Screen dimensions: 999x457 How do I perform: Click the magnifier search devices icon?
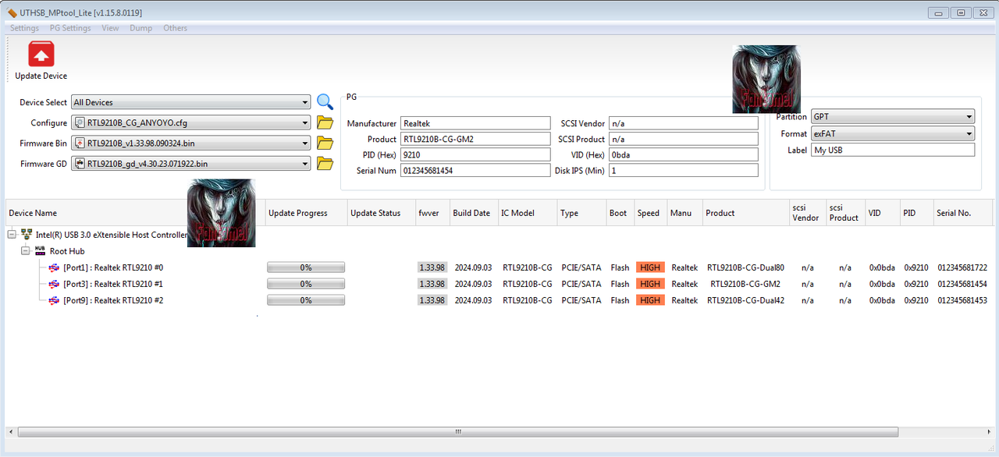(325, 101)
